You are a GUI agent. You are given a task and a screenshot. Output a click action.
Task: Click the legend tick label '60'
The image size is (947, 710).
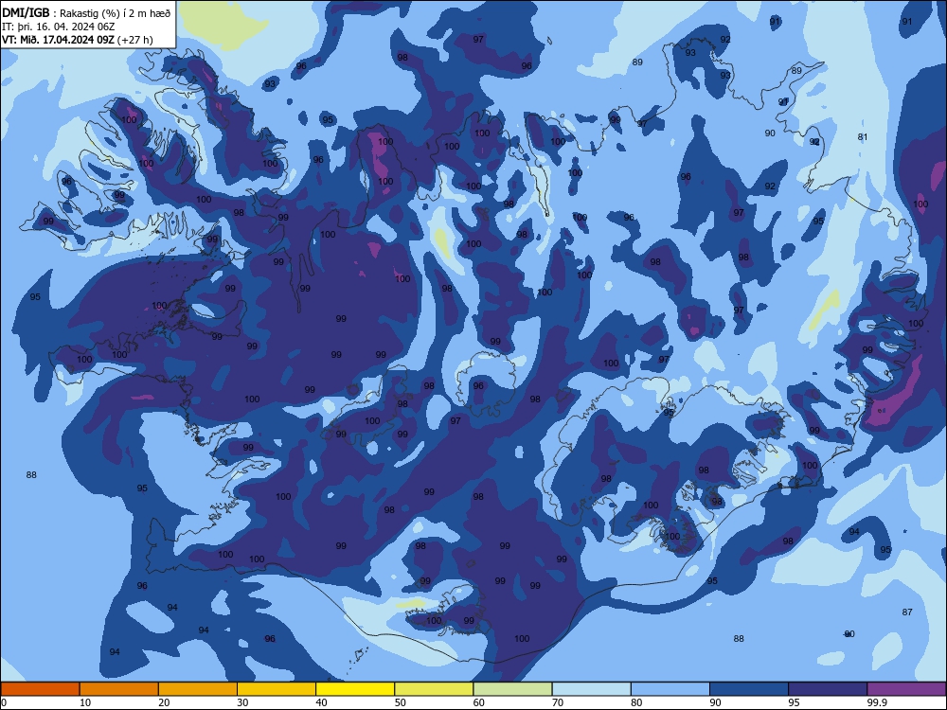[479, 702]
